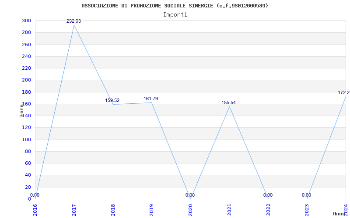Select the 155.54 peak label
This screenshot has width=350, height=218.
point(228,103)
